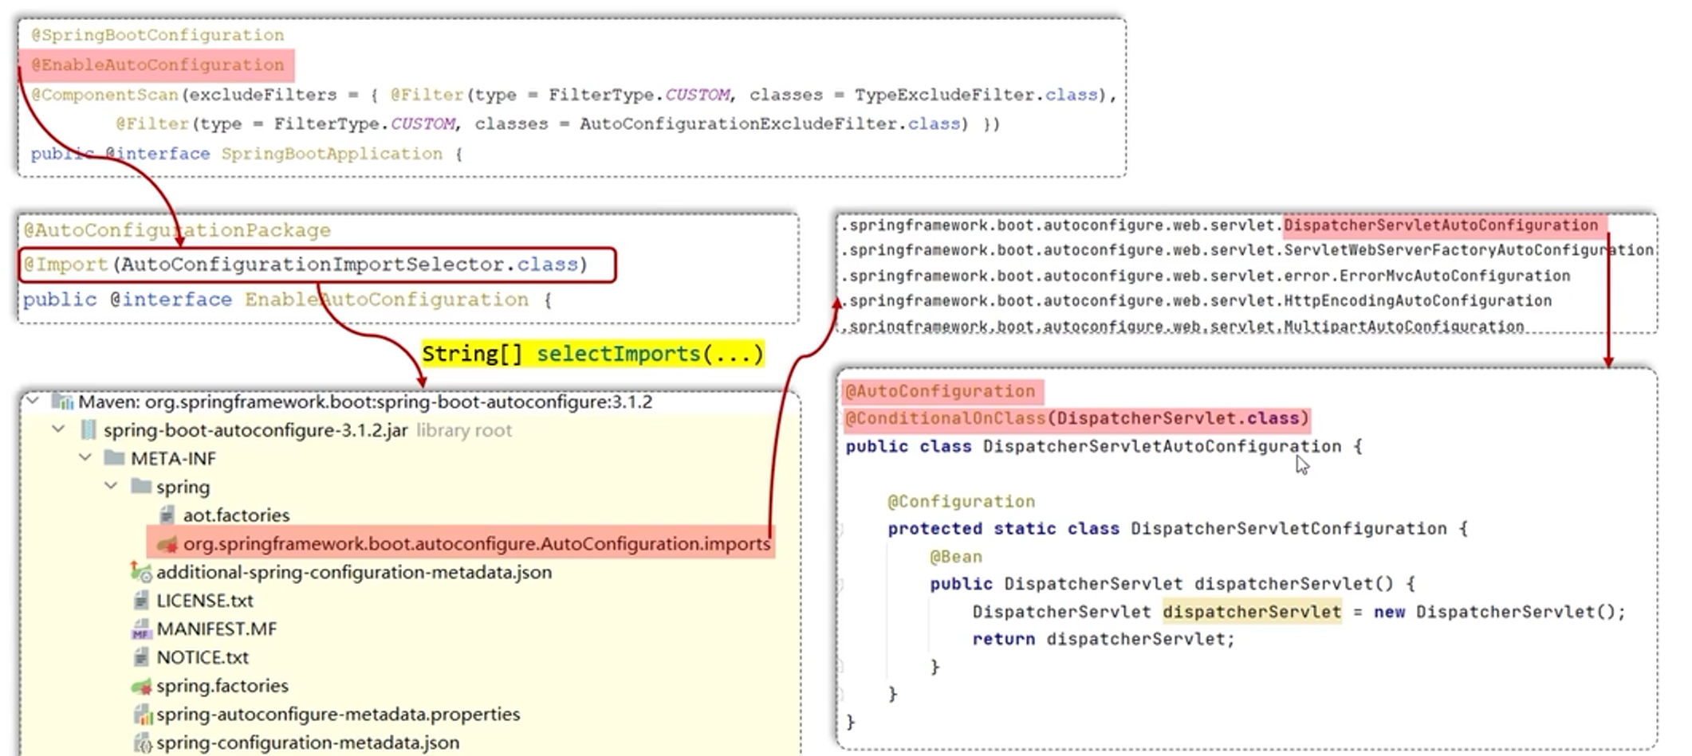Click TypeExcludeFilter.class in the code
The width and height of the screenshot is (1692, 756).
coord(976,95)
